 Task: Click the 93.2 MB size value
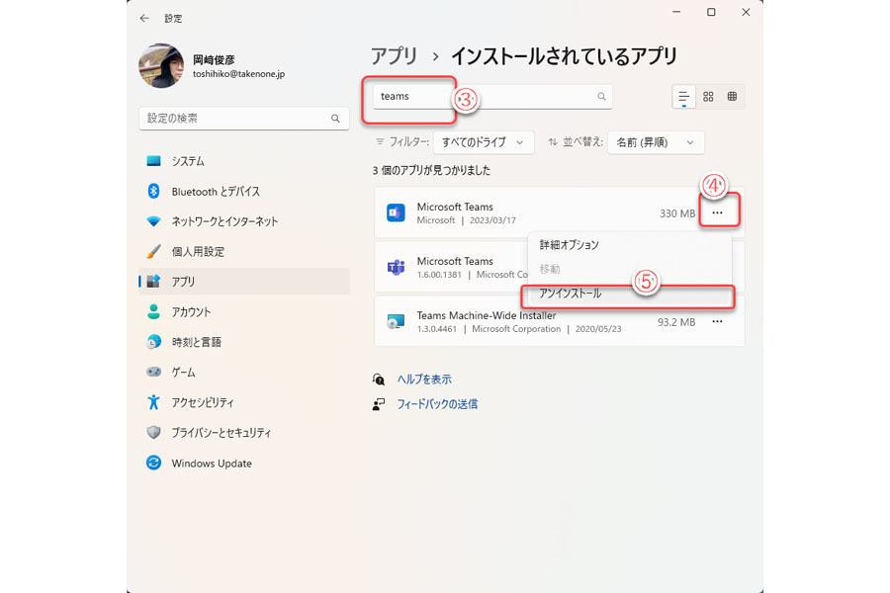coord(676,322)
